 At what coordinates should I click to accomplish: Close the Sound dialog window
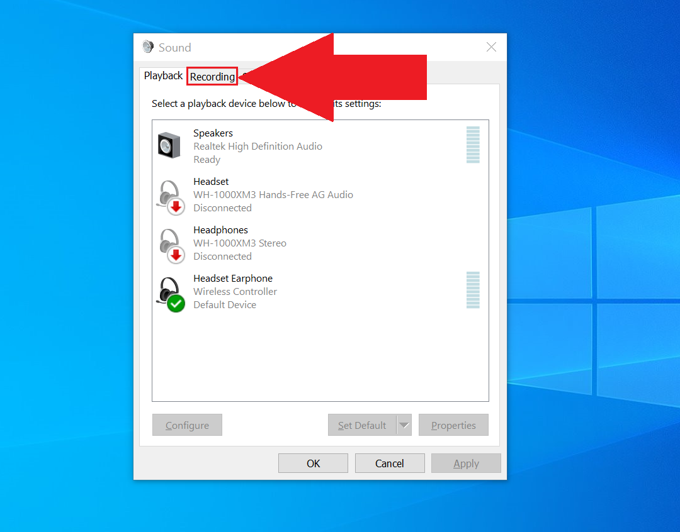491,47
